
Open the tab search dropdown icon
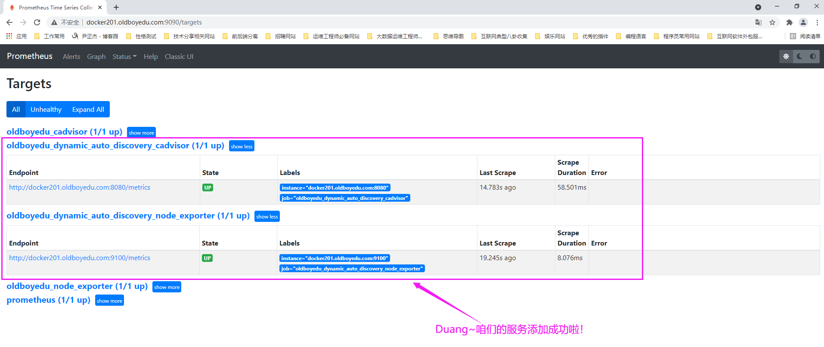(758, 7)
